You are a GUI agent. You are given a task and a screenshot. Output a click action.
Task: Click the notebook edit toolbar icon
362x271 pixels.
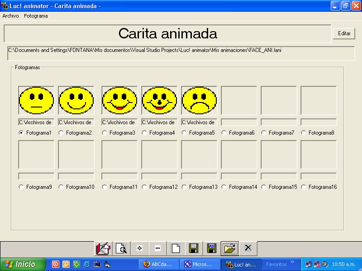point(103,248)
